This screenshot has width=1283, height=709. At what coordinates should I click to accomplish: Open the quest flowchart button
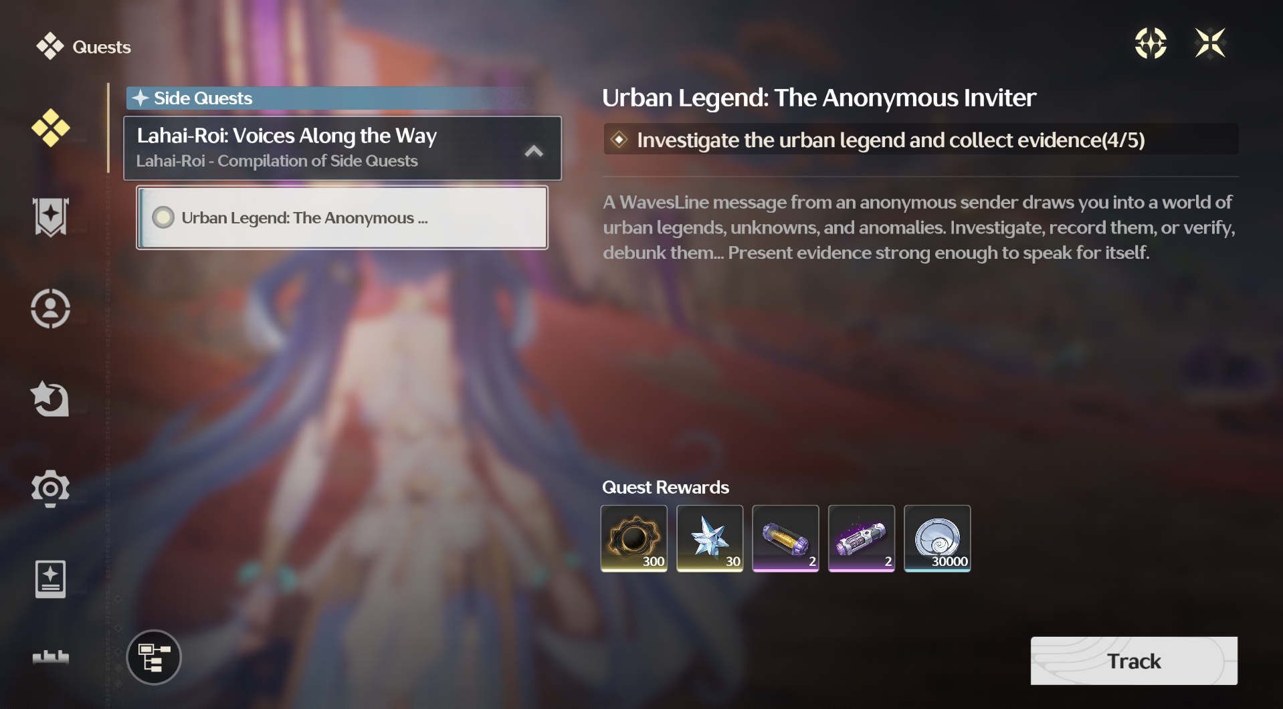click(154, 657)
